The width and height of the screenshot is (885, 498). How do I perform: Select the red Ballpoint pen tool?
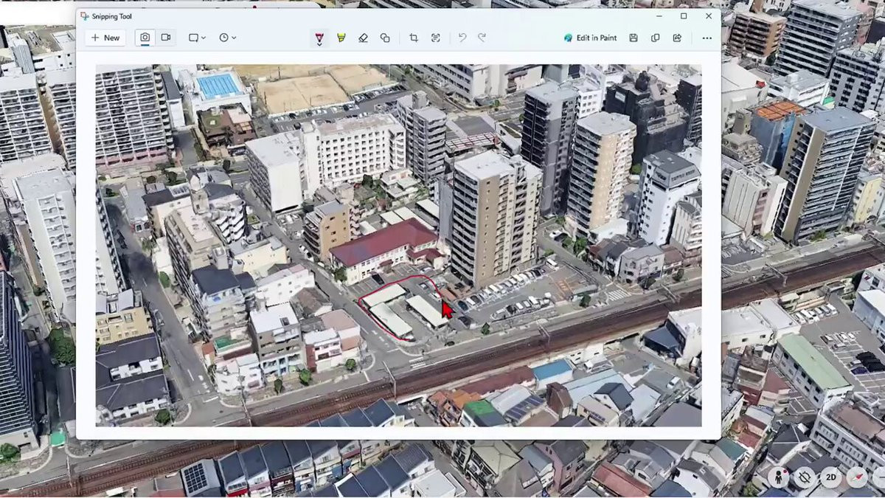click(x=319, y=36)
